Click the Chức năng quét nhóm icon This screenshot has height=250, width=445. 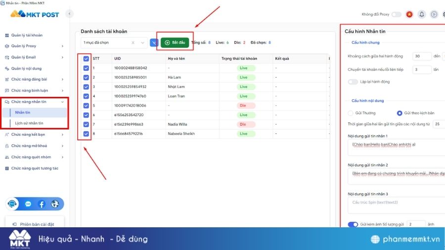[x=7, y=157]
